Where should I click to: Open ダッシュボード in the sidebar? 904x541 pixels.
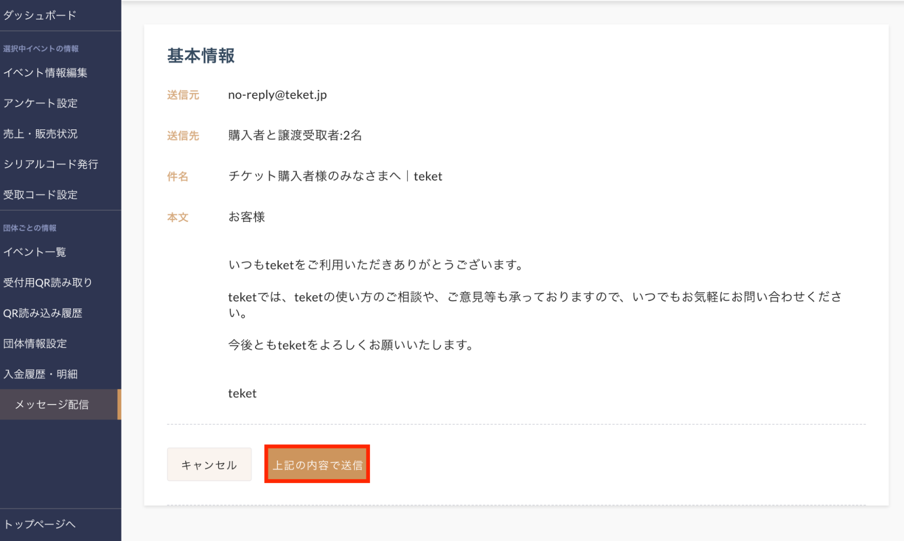(40, 15)
